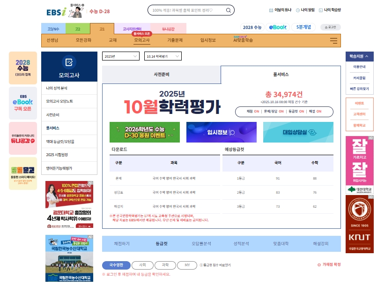Open 모의고사 menu item
This screenshot has width=392, height=286.
pyautogui.click(x=142, y=40)
